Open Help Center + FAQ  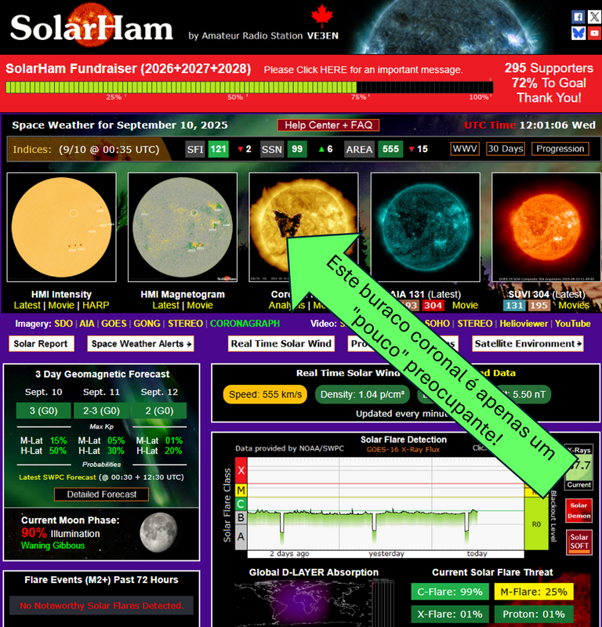[x=328, y=125]
